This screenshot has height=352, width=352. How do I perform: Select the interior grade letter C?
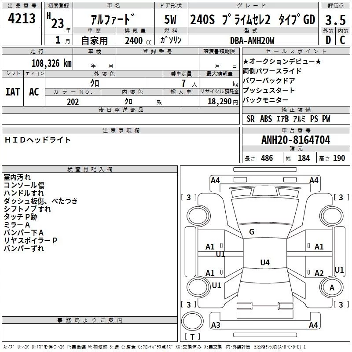342,40
